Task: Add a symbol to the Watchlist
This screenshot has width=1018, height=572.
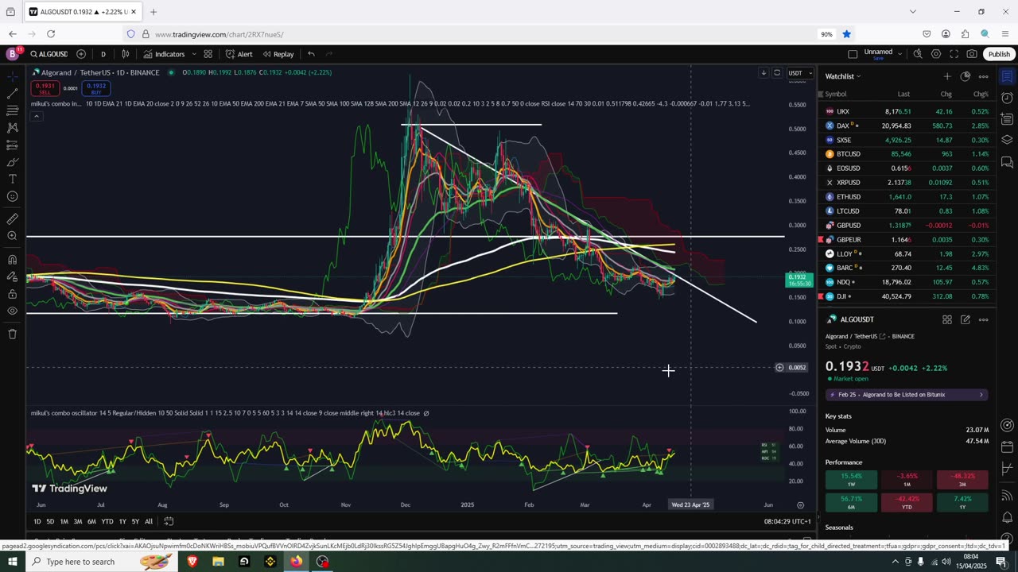Action: point(946,76)
